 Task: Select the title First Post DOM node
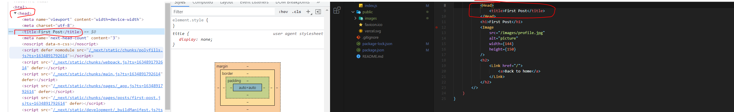pos(52,32)
